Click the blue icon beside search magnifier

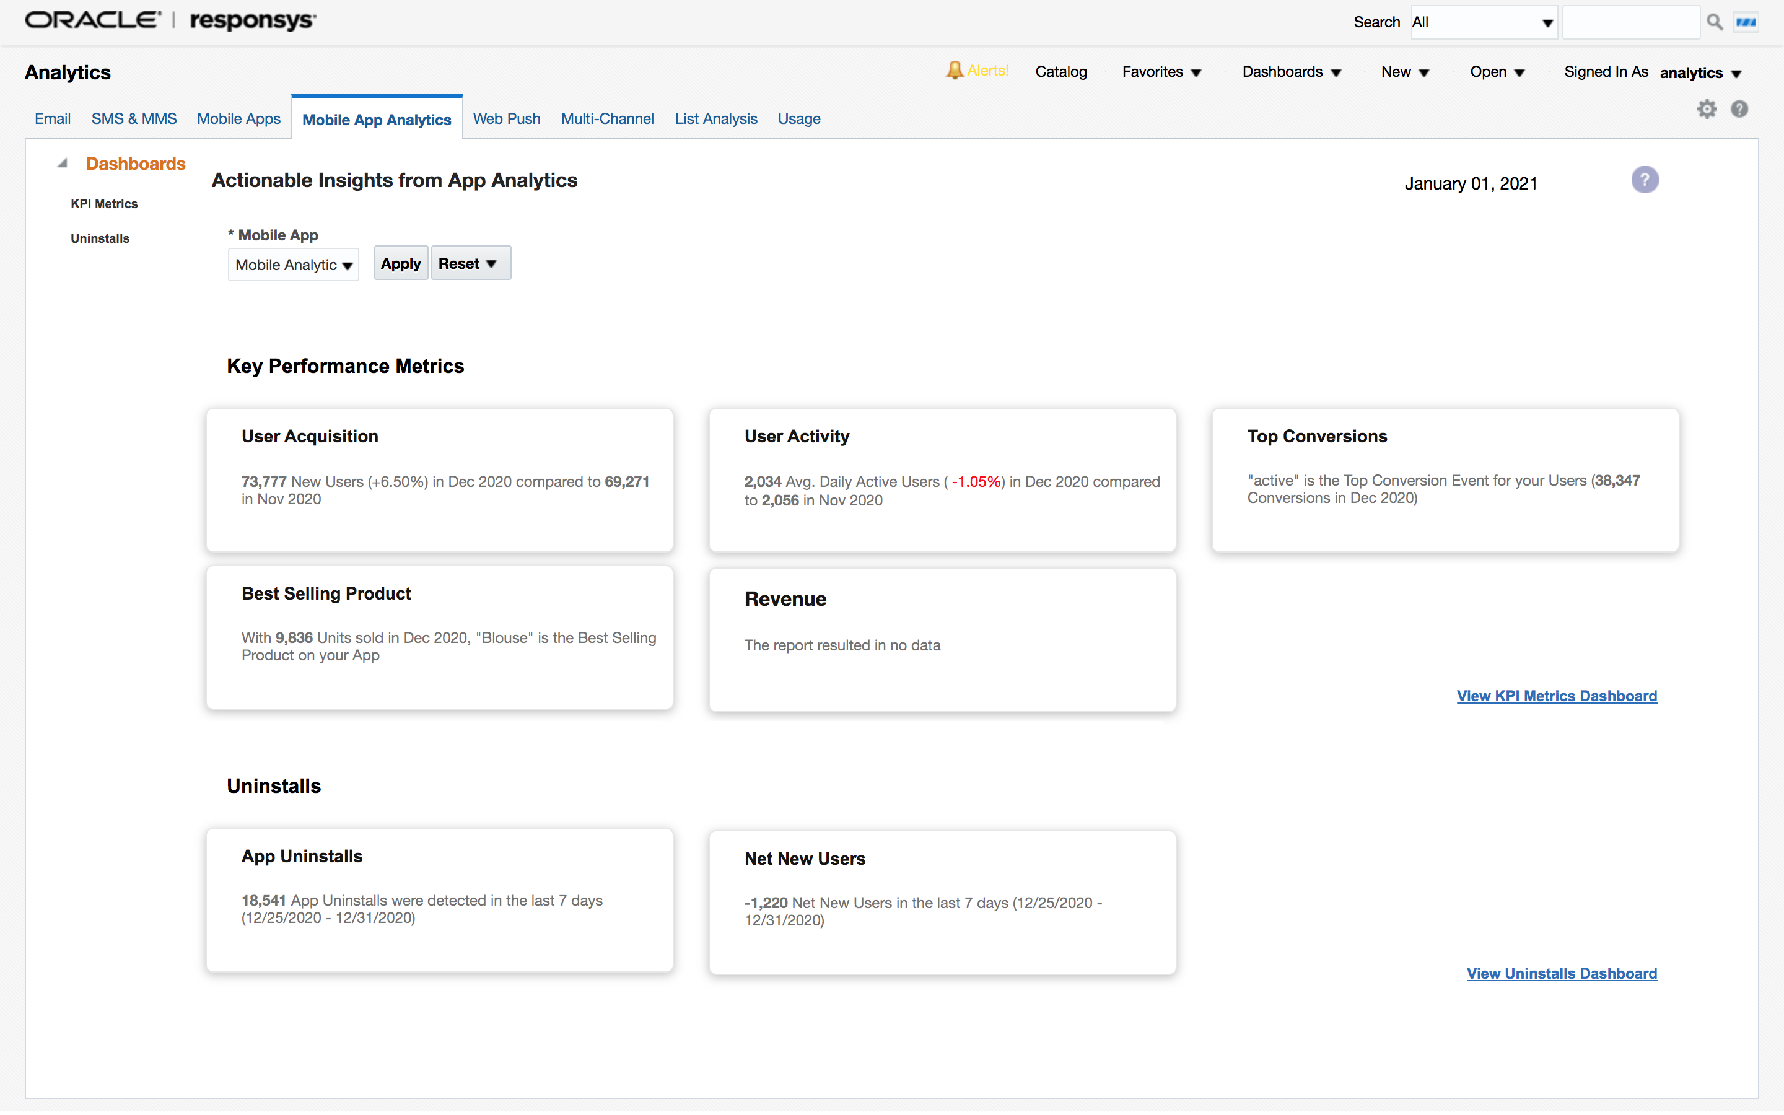[x=1746, y=22]
